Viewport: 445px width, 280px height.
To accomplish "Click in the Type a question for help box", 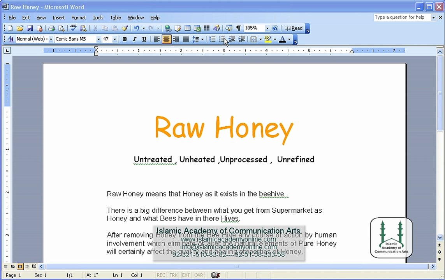I will pos(402,17).
